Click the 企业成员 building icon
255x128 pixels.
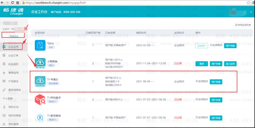4,64
